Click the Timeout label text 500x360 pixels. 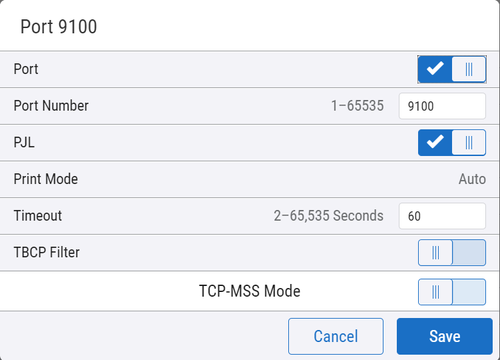(38, 216)
